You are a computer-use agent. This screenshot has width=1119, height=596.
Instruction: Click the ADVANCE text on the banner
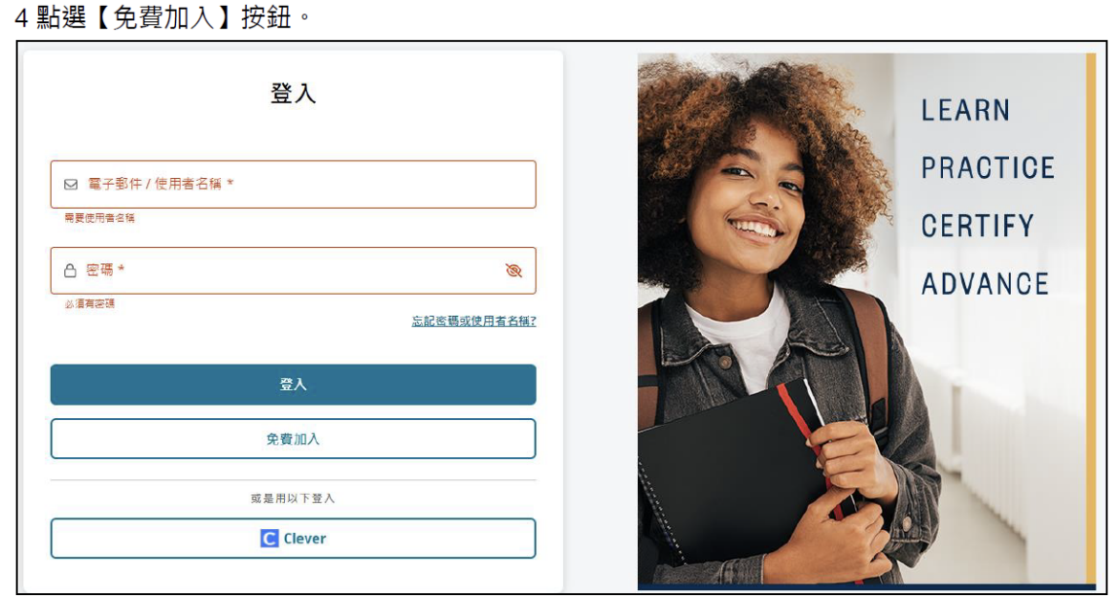[x=985, y=283]
